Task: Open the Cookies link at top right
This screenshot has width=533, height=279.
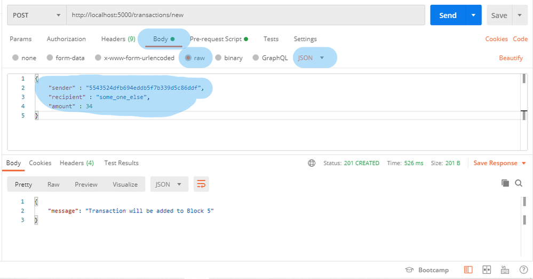Action: pos(496,39)
